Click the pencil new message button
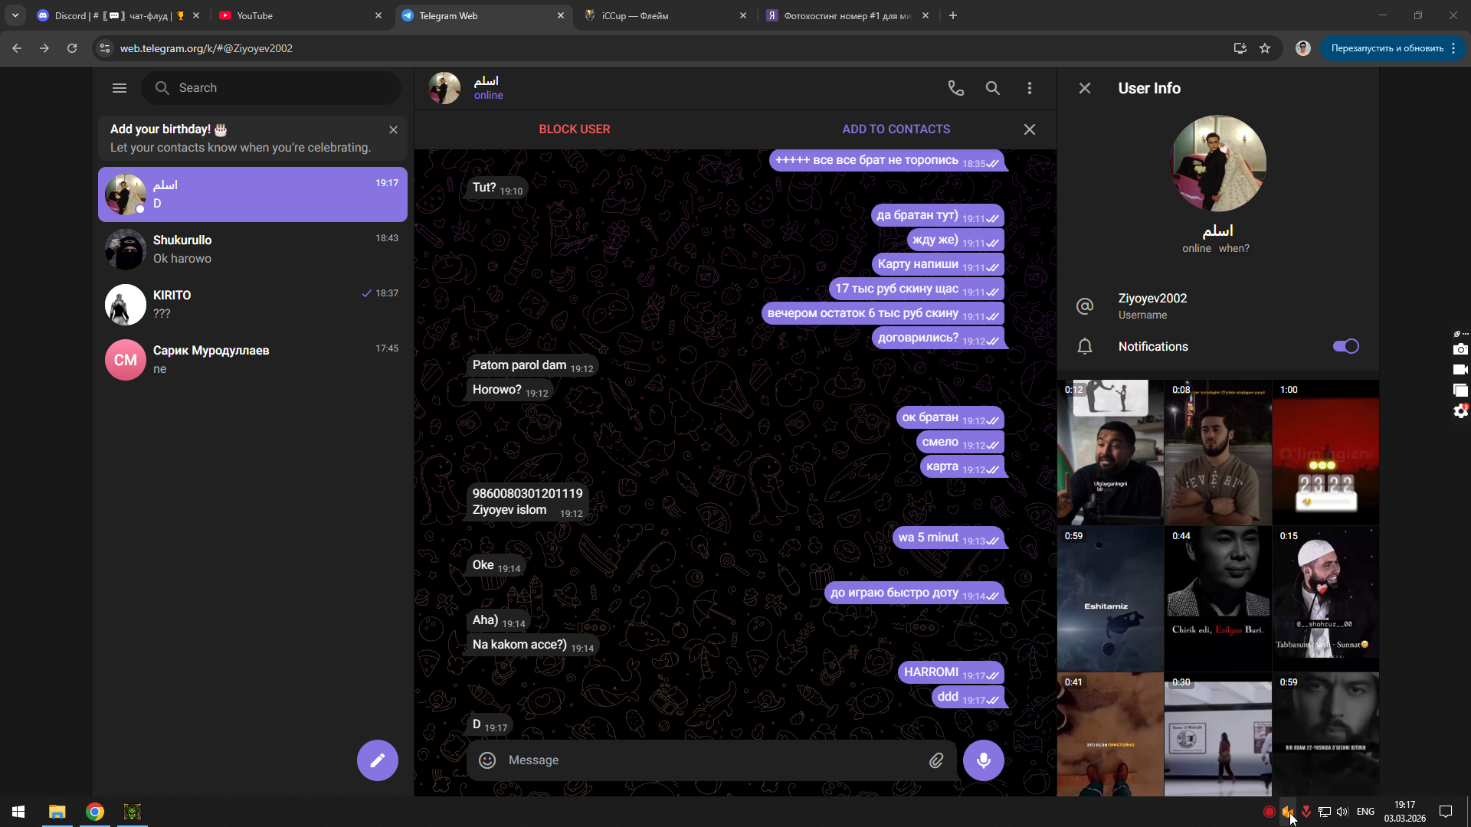 [377, 760]
